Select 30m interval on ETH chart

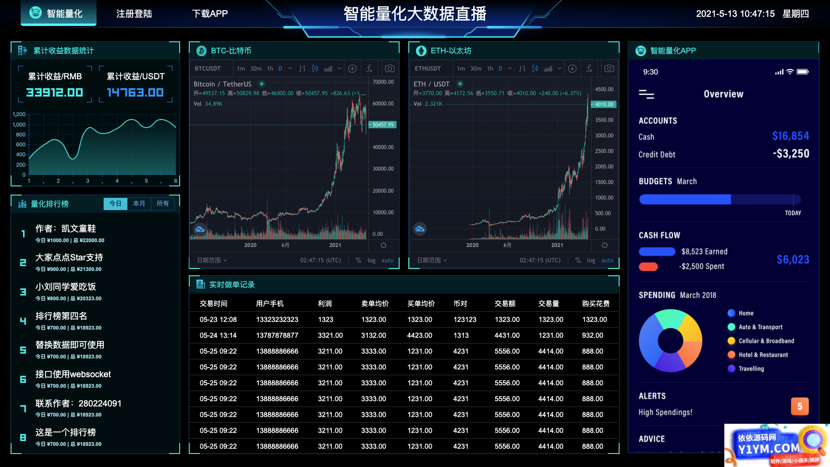tap(476, 69)
